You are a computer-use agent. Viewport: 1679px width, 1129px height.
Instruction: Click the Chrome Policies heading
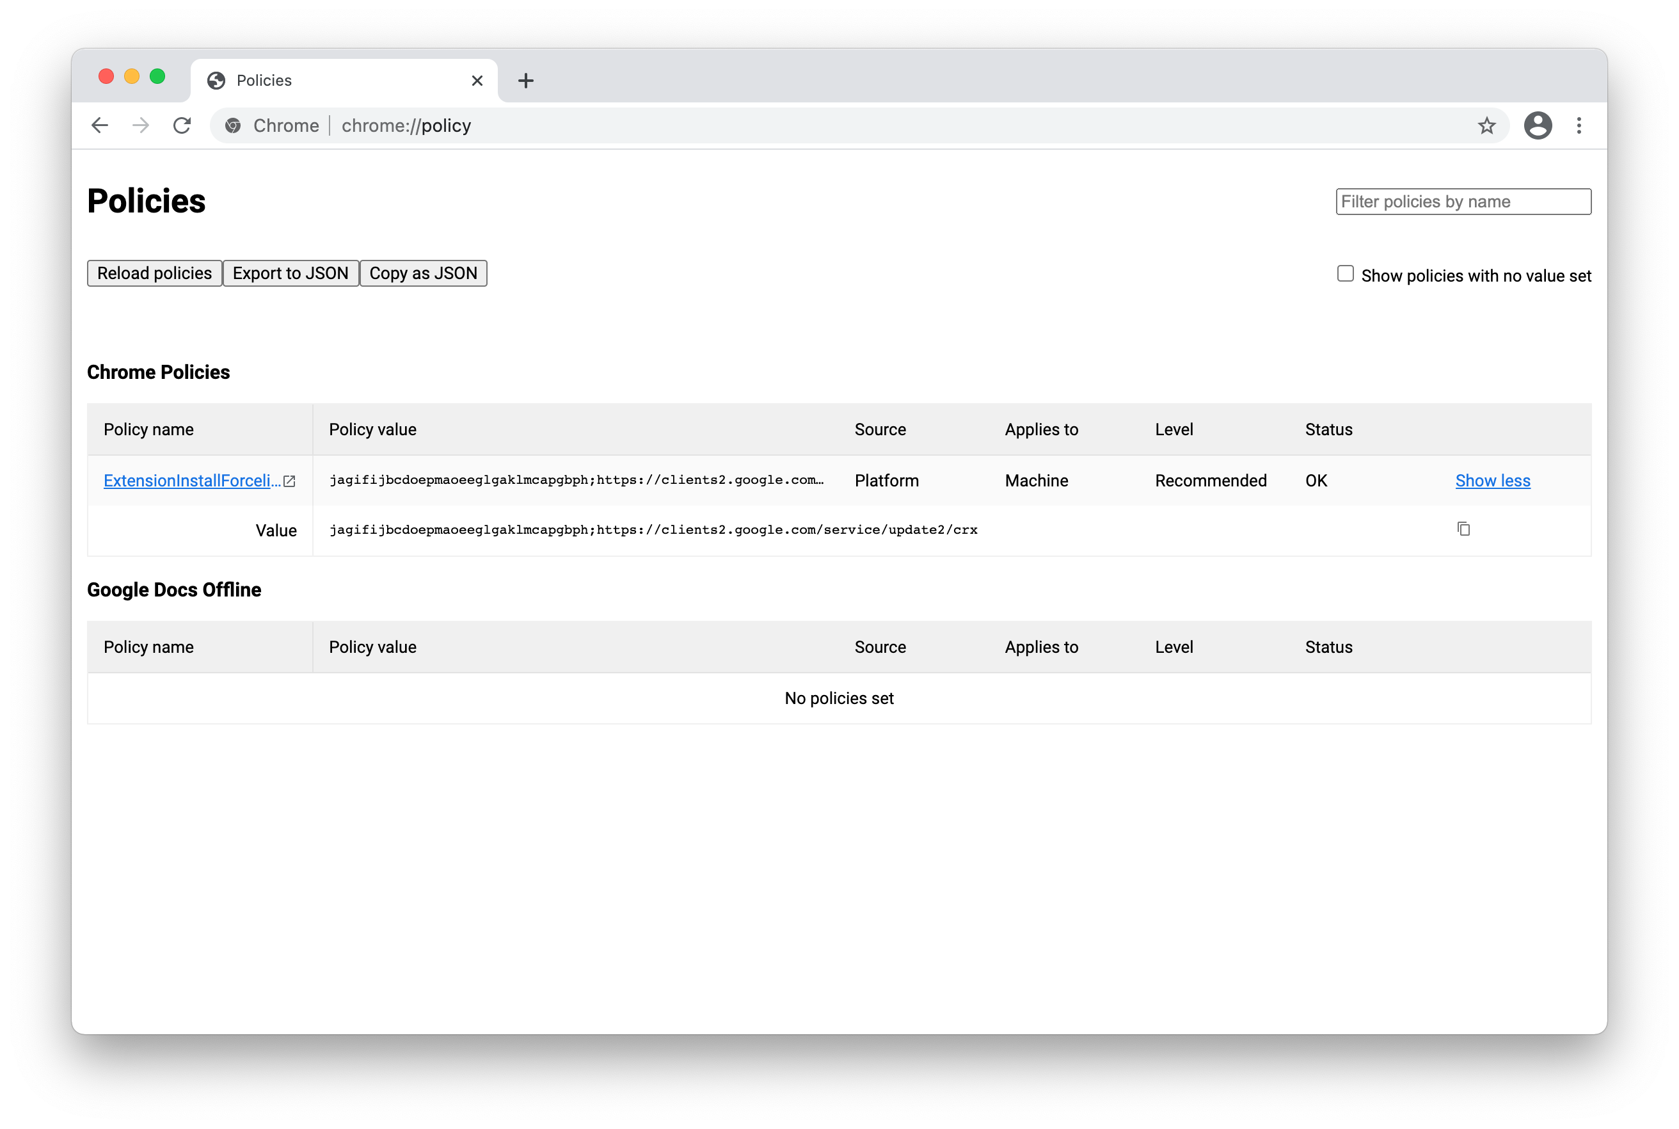click(x=158, y=372)
